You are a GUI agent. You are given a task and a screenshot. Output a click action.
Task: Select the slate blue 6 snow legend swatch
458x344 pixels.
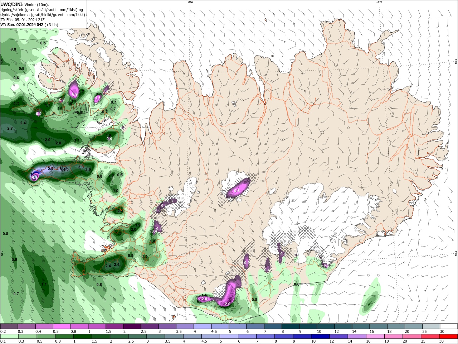tap(255, 326)
